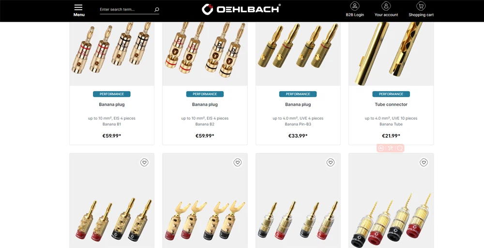
Task: Click the Banana B2 product image
Action: click(205, 54)
